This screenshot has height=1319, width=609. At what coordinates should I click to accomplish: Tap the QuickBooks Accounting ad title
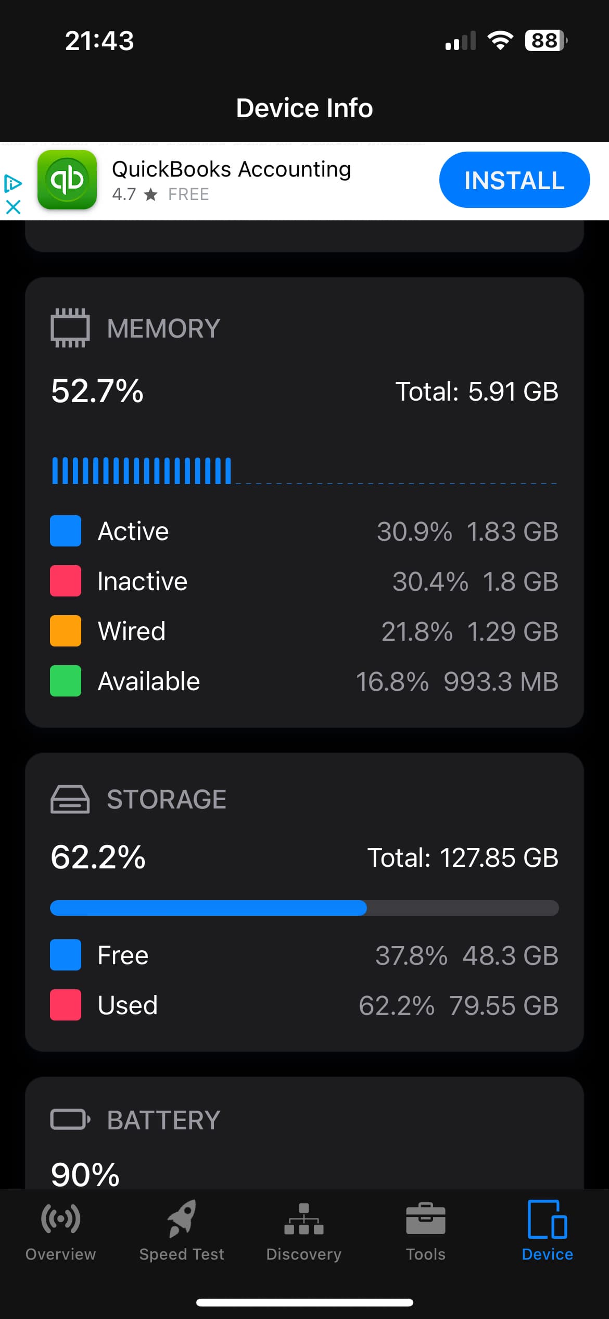(x=231, y=169)
